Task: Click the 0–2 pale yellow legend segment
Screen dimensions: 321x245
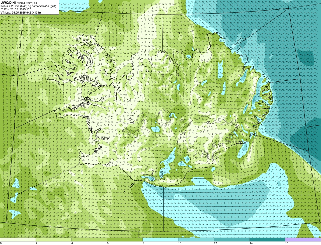Action: [x=18, y=240]
